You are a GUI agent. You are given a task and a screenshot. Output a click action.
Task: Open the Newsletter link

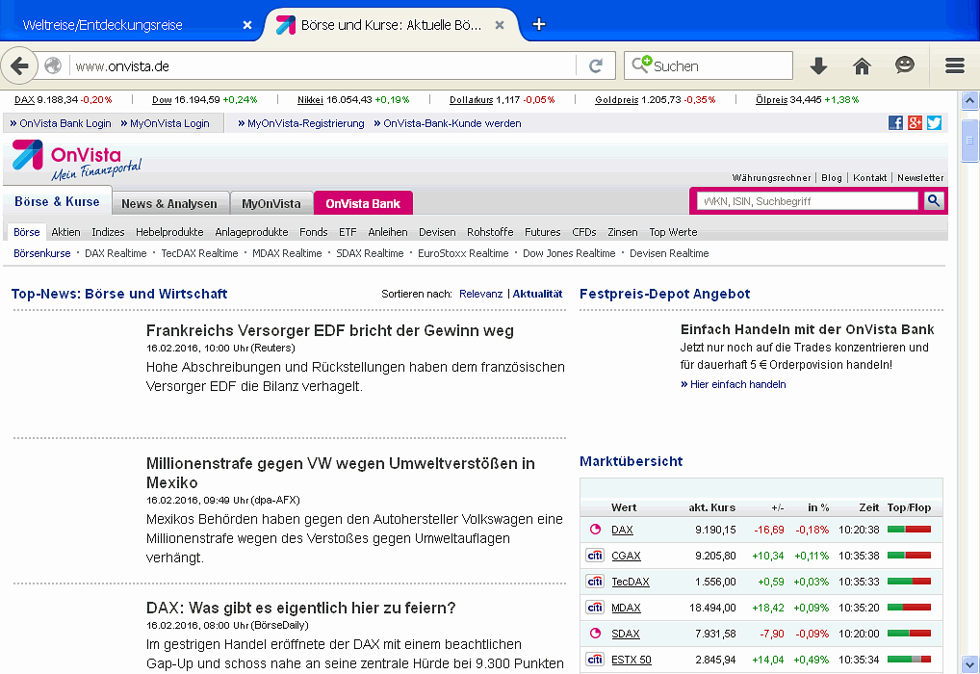tap(920, 177)
